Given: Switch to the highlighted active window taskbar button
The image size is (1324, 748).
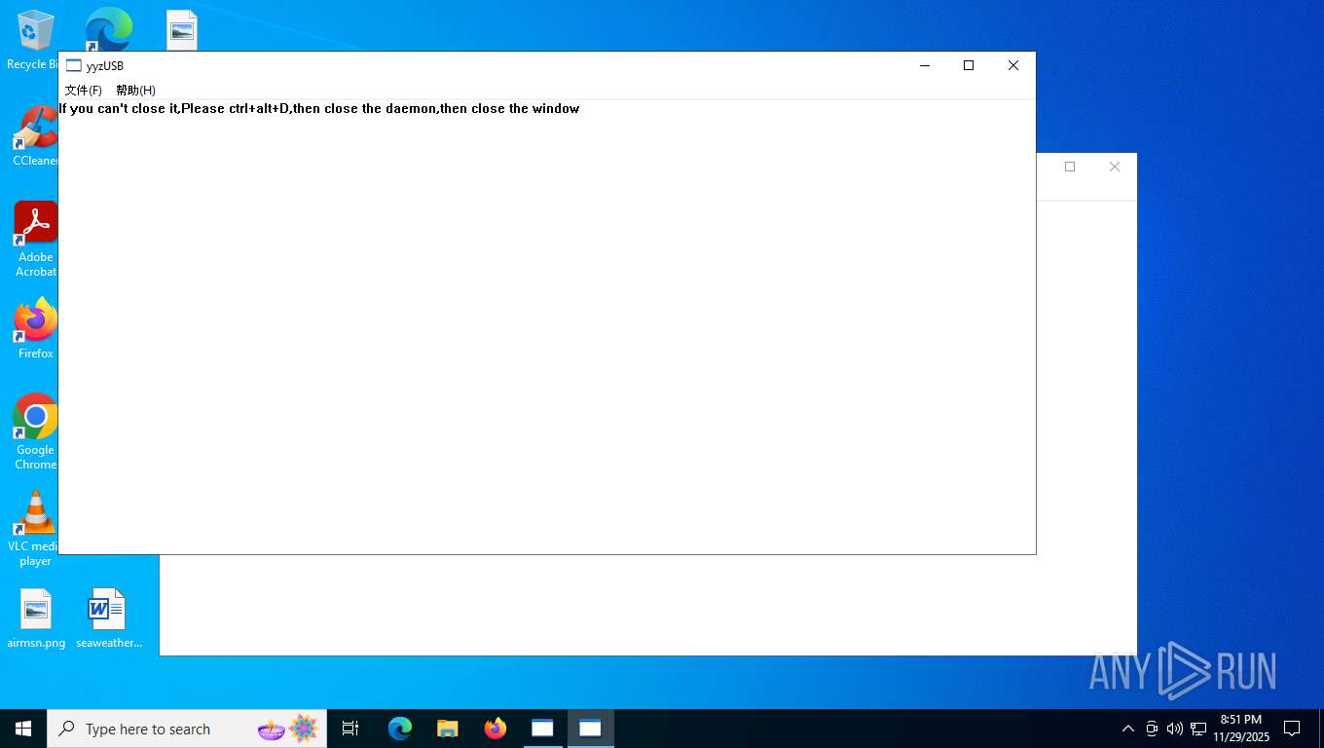Looking at the screenshot, I should coord(590,729).
